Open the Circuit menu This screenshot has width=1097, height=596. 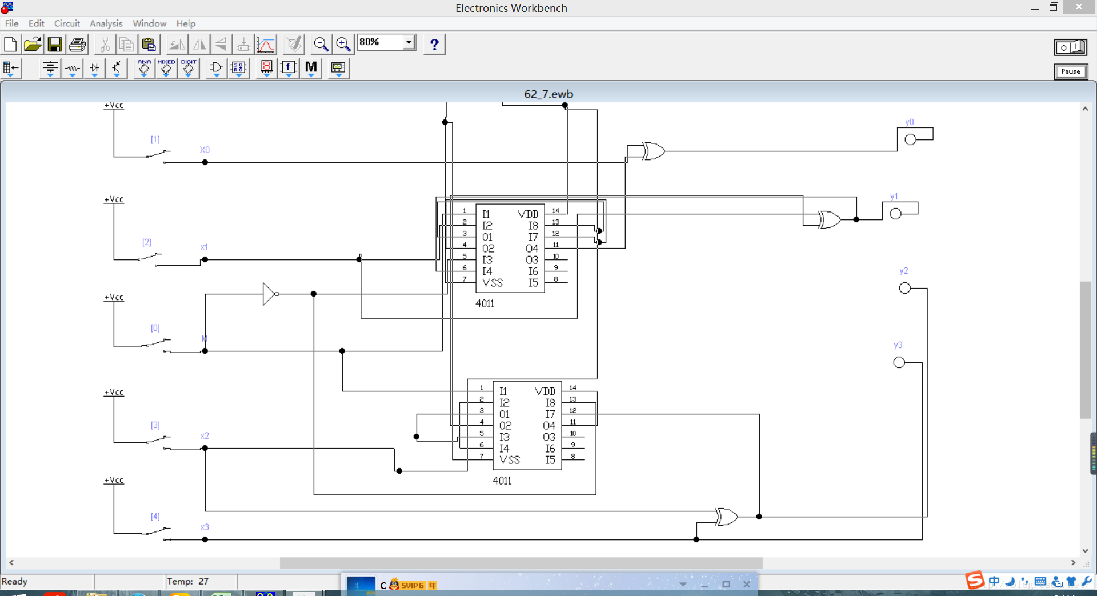[x=67, y=23]
